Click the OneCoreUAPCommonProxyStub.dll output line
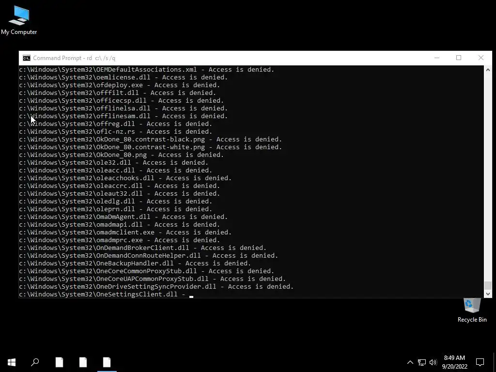The image size is (496, 372). 152,279
